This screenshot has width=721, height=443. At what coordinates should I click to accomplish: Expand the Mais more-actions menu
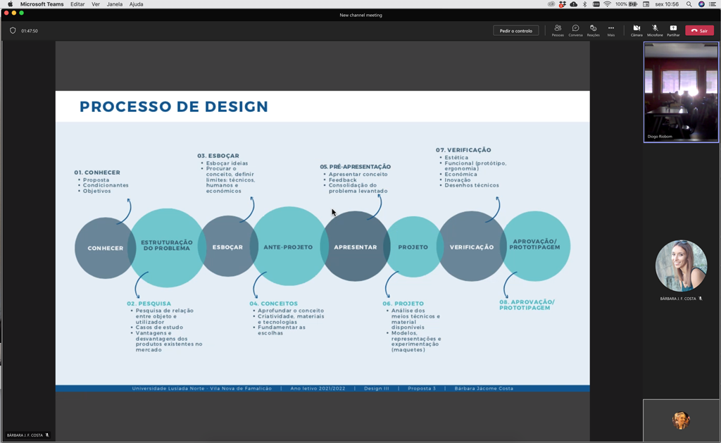[610, 30]
